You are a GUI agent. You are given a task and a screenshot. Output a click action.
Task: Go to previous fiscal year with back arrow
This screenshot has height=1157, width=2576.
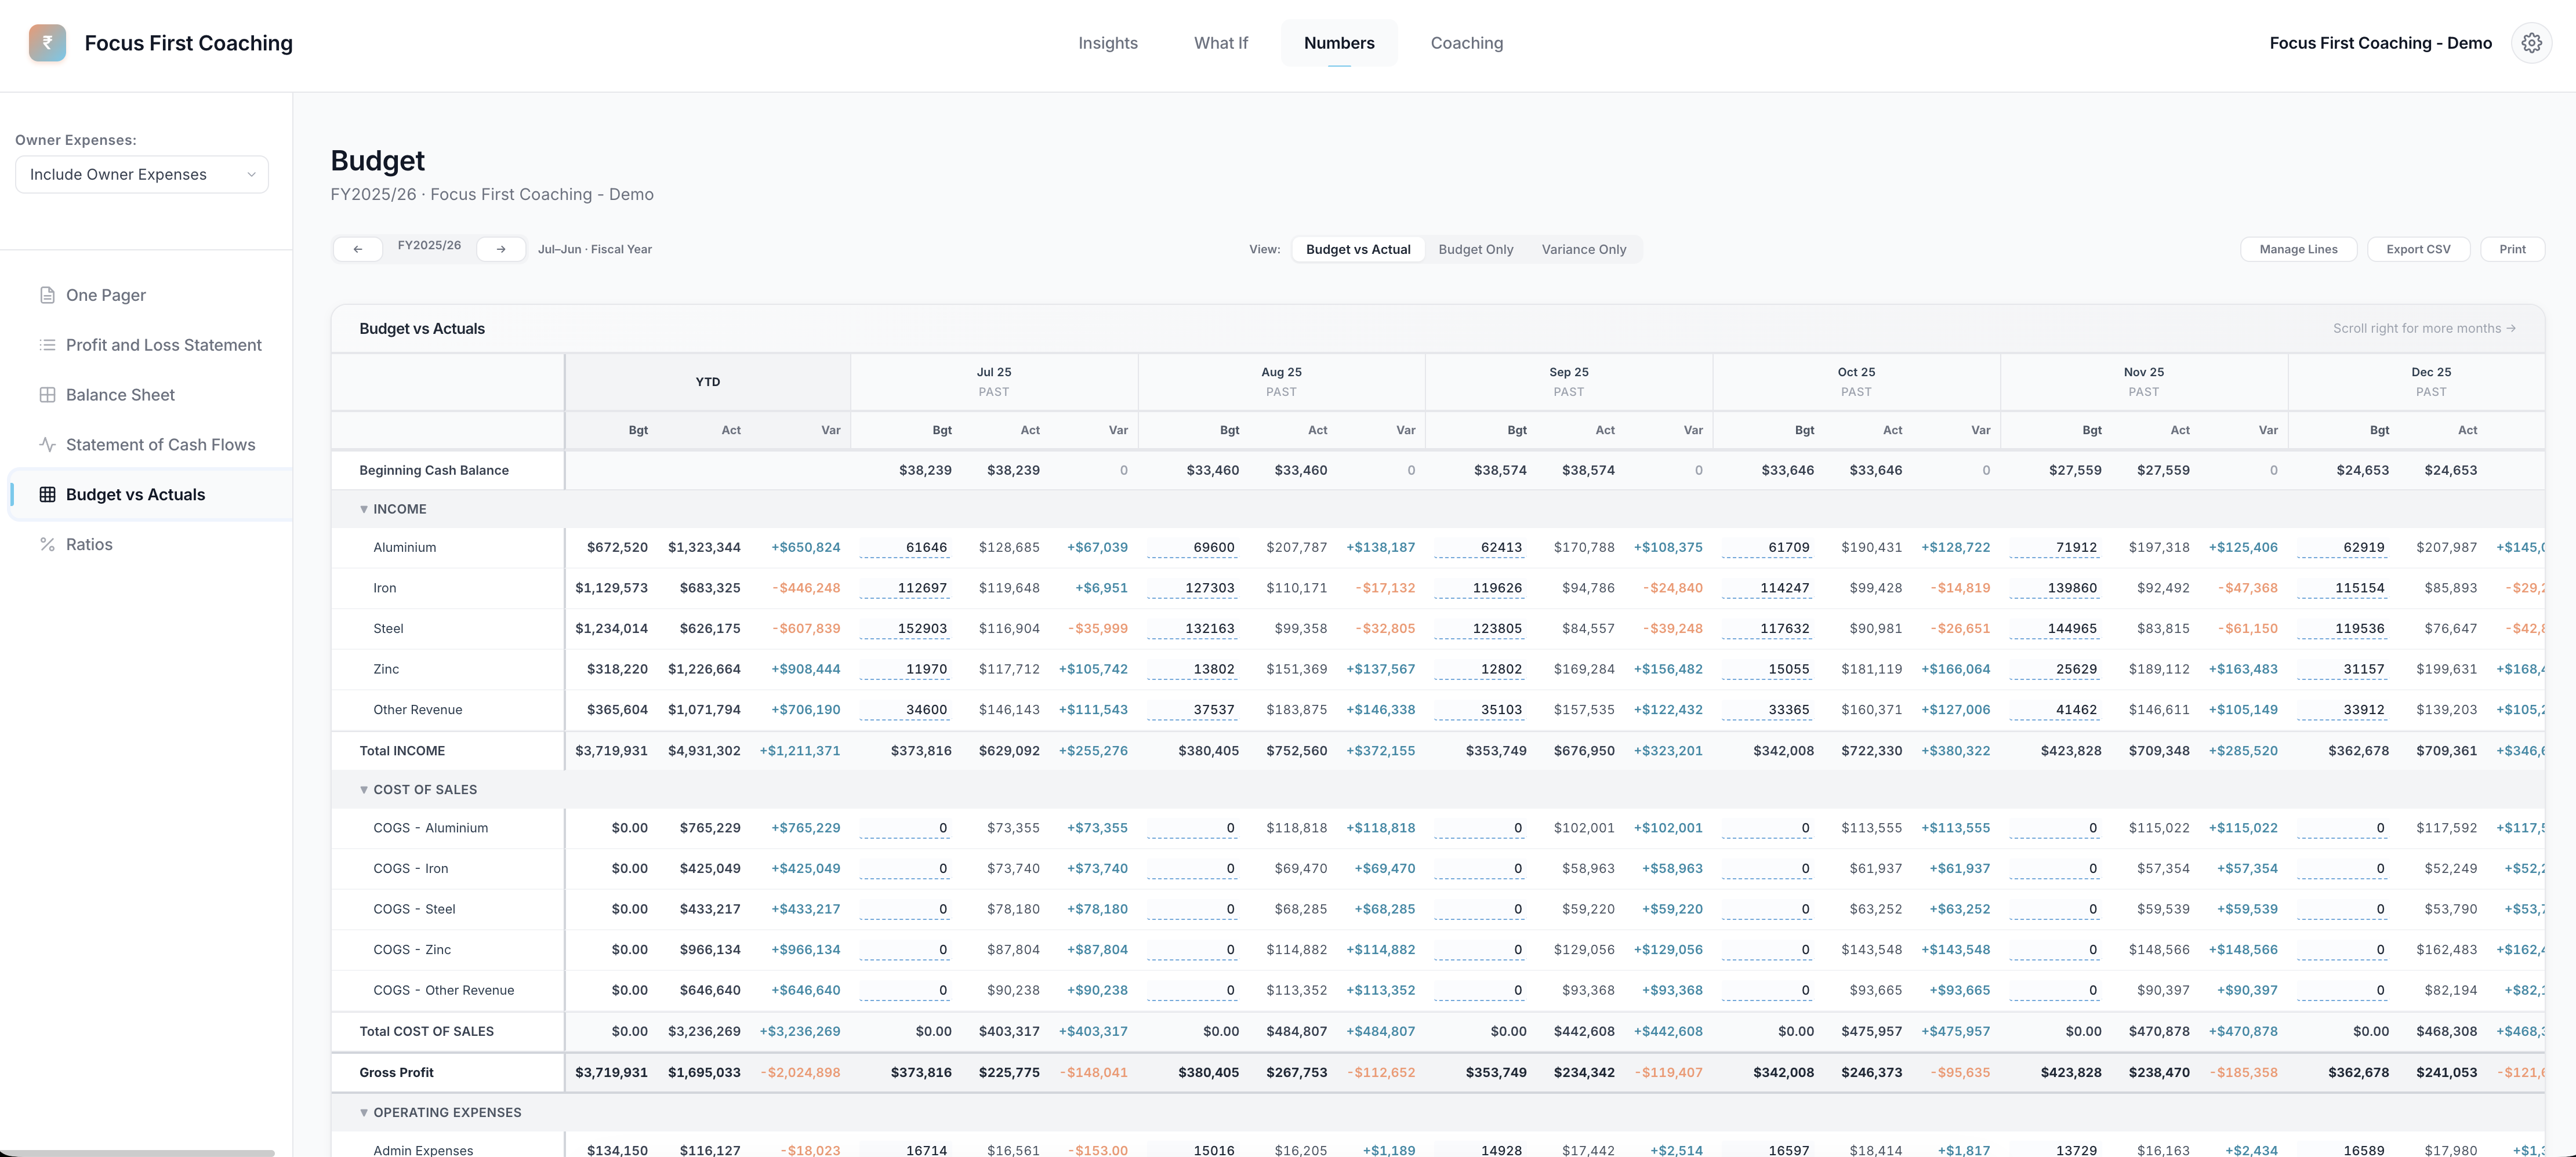point(357,249)
